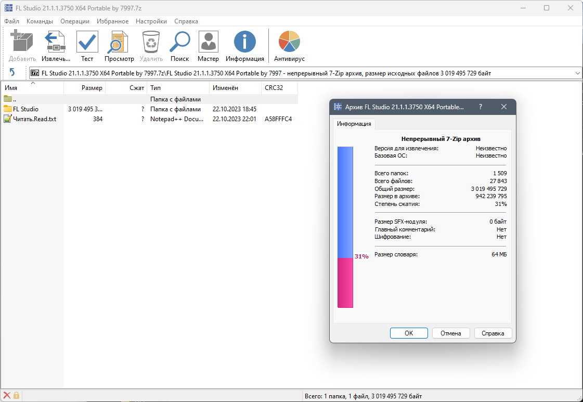Viewport: 583px width, 402px height.
Task: Click the Общий размер value 3 019 495 729
Action: click(x=488, y=189)
